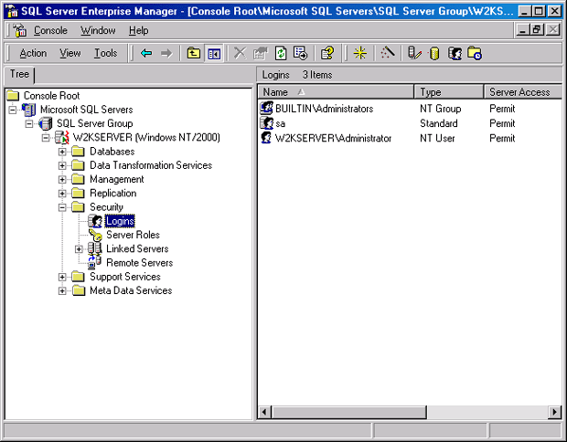The height and width of the screenshot is (442, 567).
Task: Collapse the Security folder
Action: (62, 207)
